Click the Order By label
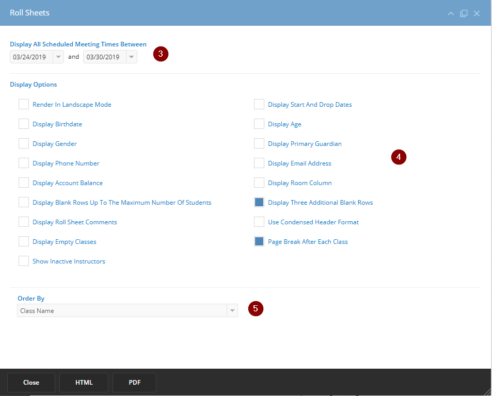492x396 pixels. click(x=31, y=298)
